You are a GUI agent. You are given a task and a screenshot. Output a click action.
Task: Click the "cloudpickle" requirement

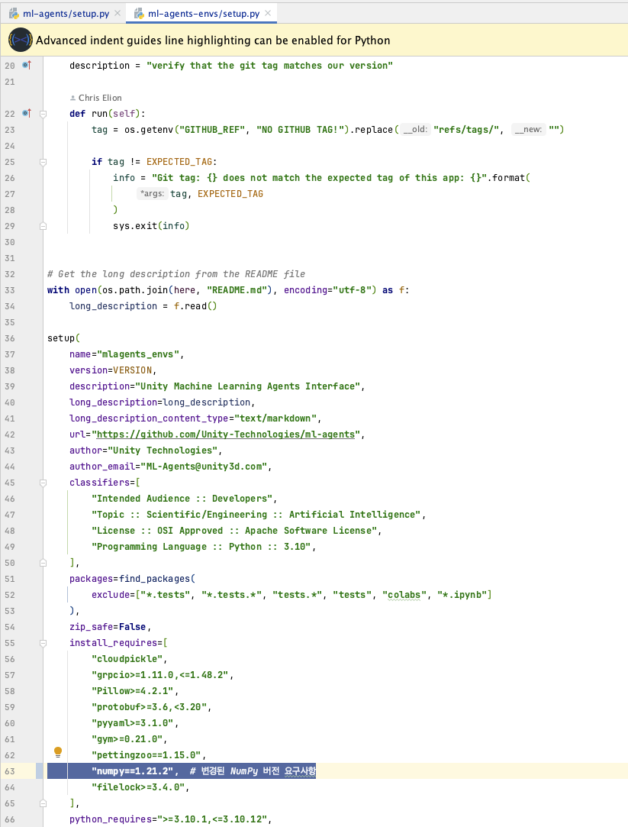127,659
